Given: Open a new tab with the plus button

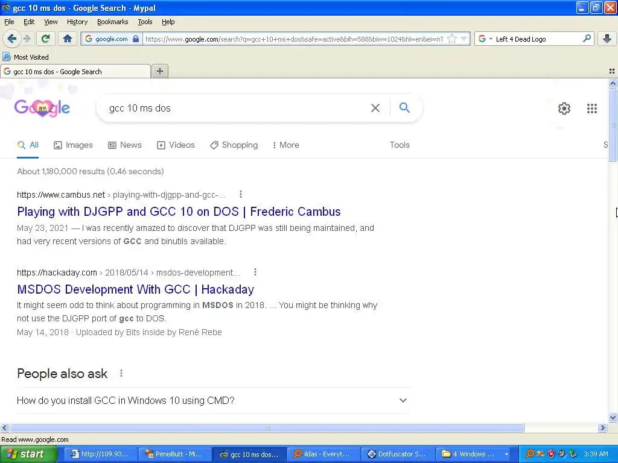Looking at the screenshot, I should click(x=159, y=71).
